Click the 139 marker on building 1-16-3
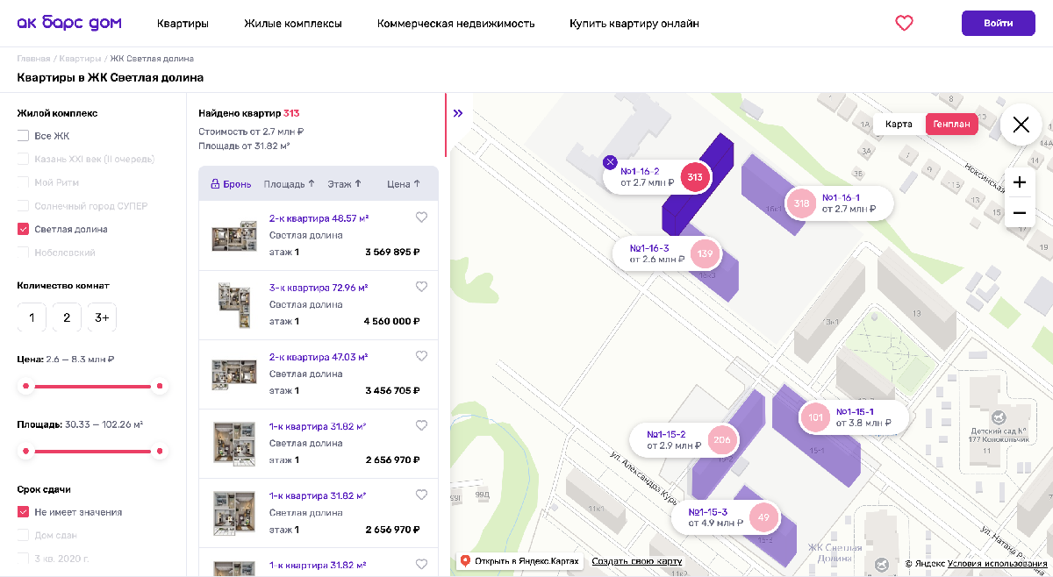1053x577 pixels. [704, 253]
